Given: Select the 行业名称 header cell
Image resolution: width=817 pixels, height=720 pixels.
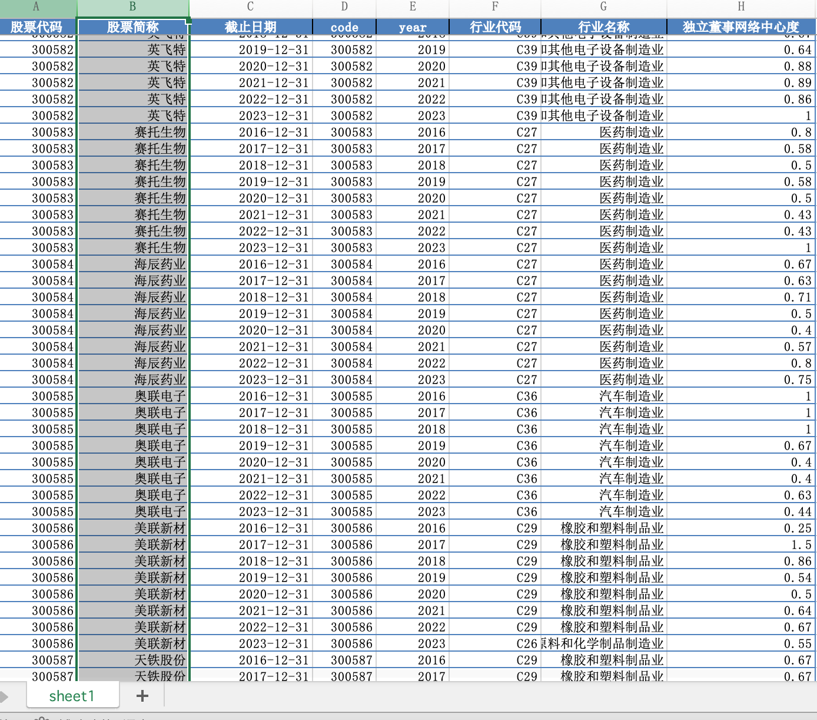Looking at the screenshot, I should [x=603, y=27].
